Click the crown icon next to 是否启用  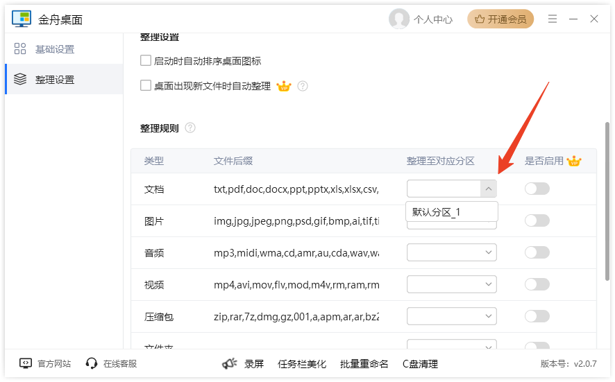coord(574,161)
